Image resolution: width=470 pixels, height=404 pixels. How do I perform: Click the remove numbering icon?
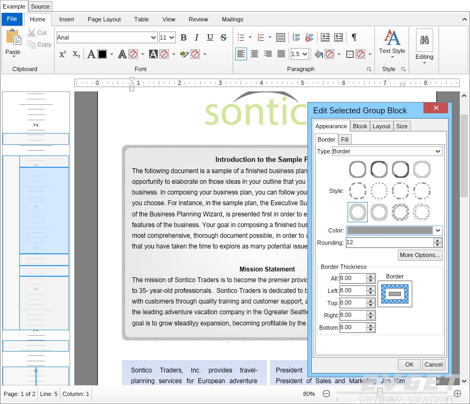310,37
